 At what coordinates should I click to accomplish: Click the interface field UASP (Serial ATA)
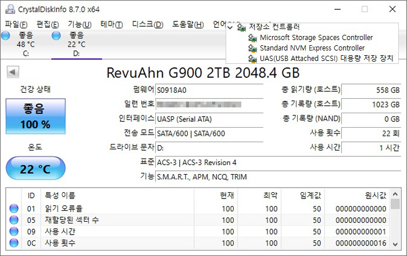tap(209, 119)
